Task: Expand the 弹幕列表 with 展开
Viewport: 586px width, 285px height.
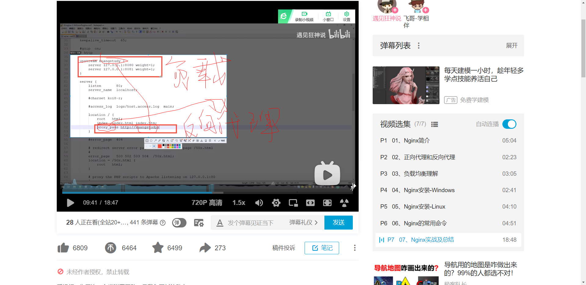Action: pos(512,46)
